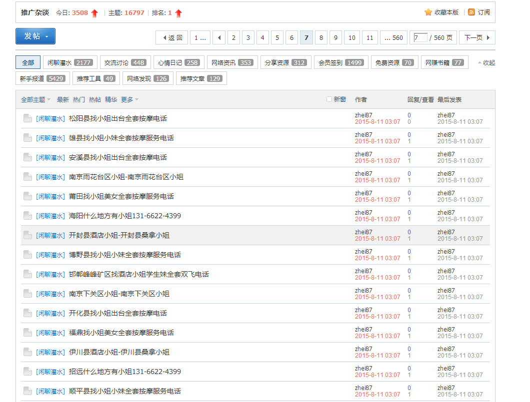
Task: Click the page number input field
Action: tap(420, 37)
